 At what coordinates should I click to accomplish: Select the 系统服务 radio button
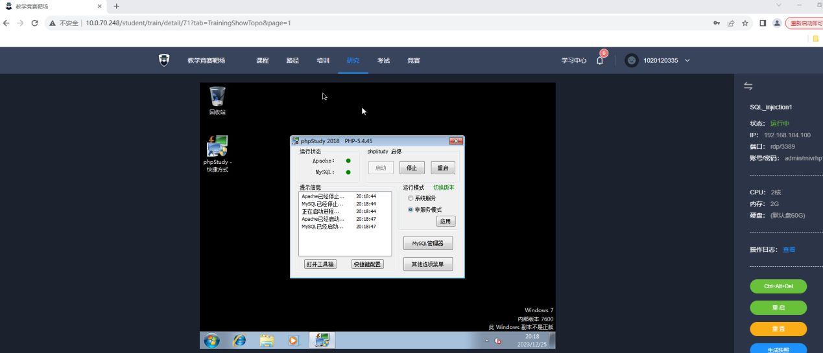pos(411,198)
